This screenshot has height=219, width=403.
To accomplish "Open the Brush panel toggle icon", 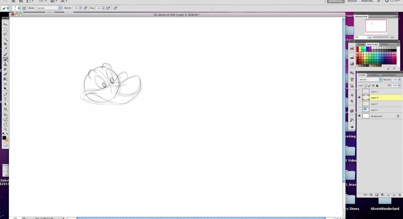I will (24, 8).
